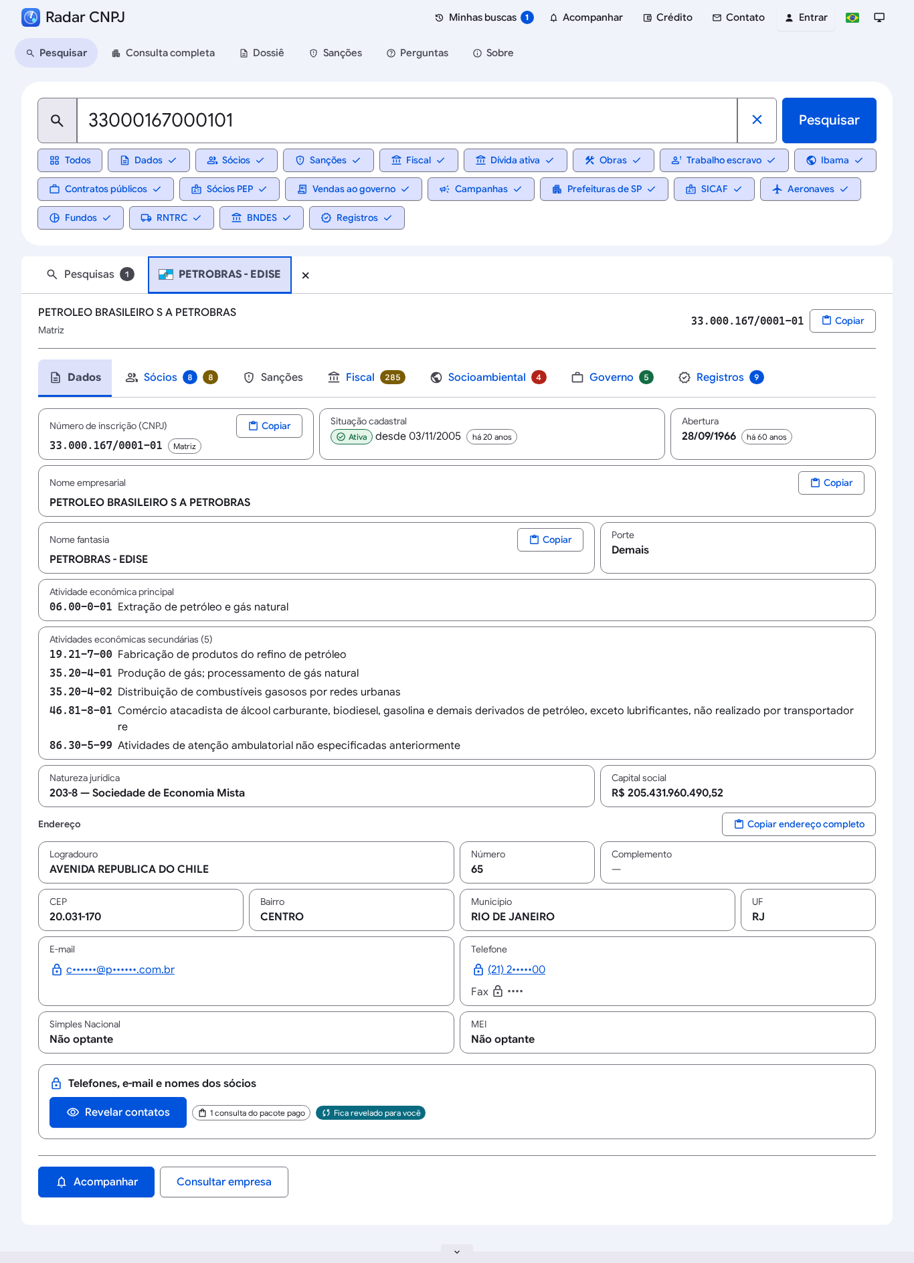Screen dimensions: 914x1263
Task: Click the monitor display theme icon
Action: coord(879,17)
